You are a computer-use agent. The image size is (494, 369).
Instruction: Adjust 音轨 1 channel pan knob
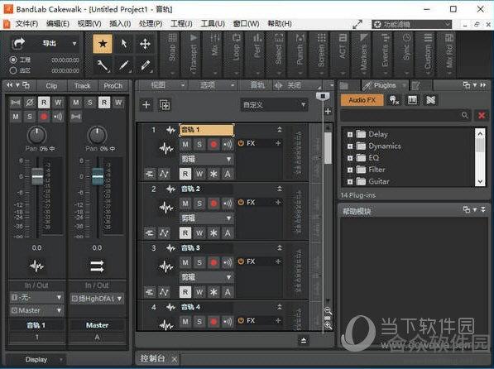(37, 135)
